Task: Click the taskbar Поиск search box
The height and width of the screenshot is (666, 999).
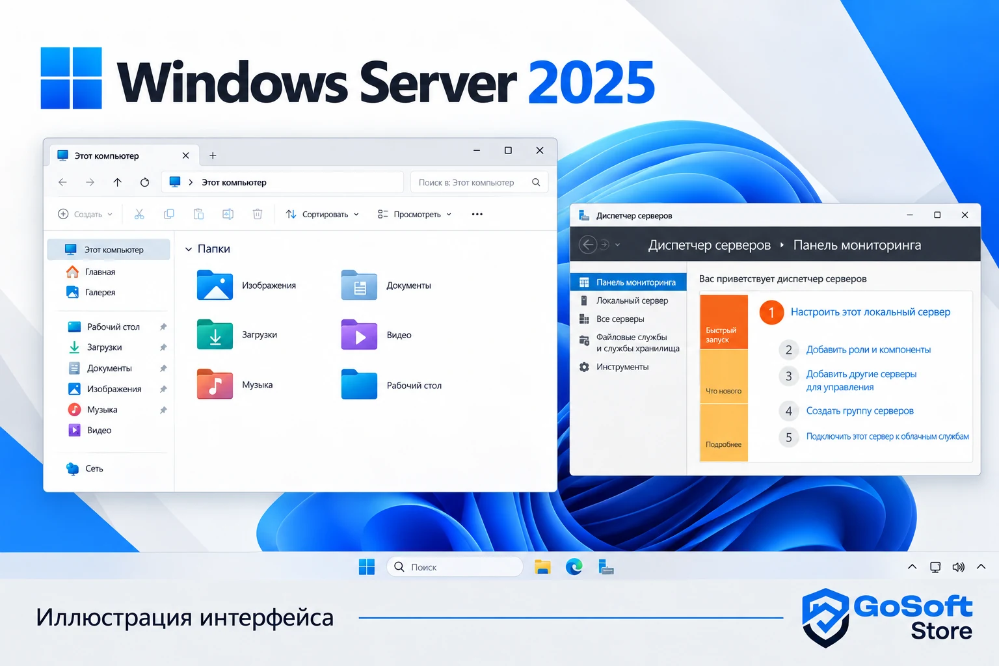Action: (455, 566)
